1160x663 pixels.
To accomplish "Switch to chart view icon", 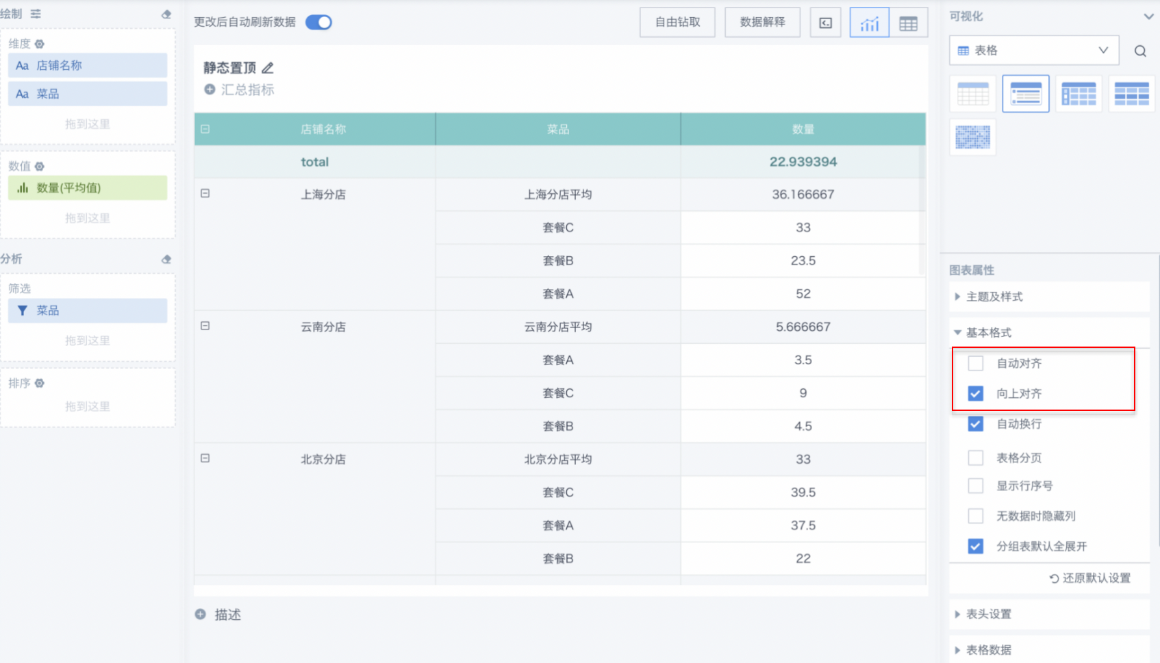I will click(x=870, y=23).
